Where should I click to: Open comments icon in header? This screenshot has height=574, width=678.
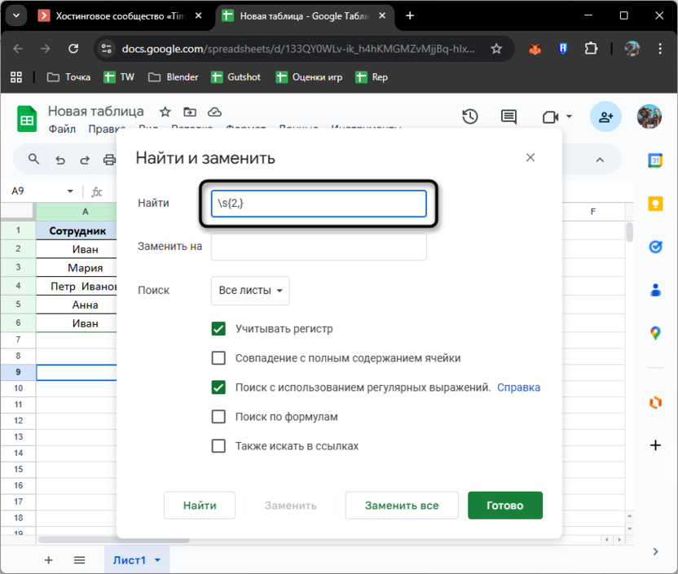[508, 117]
